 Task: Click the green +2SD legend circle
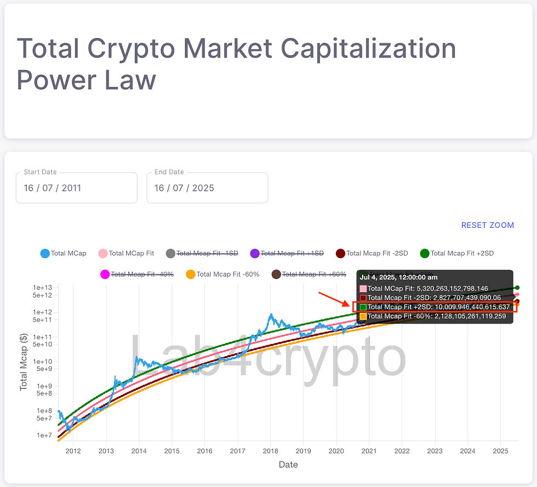424,254
